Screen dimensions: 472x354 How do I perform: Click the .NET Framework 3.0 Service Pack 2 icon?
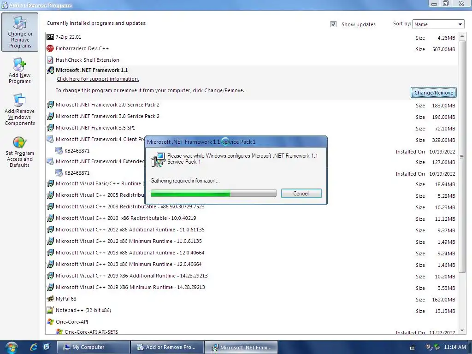[50, 116]
